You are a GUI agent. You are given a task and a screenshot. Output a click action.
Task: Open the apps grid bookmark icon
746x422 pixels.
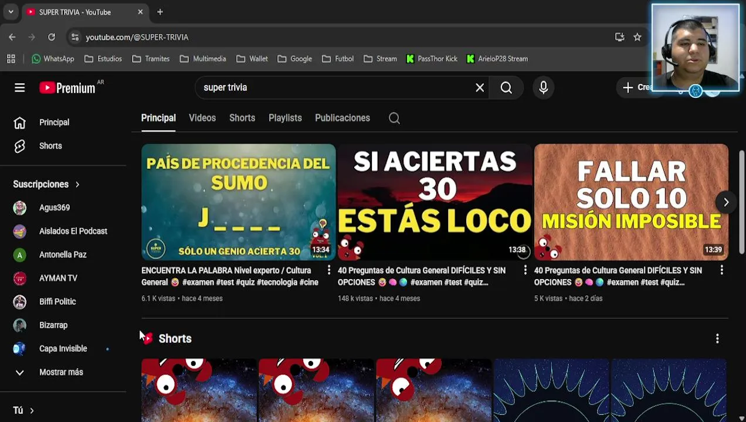(11, 59)
